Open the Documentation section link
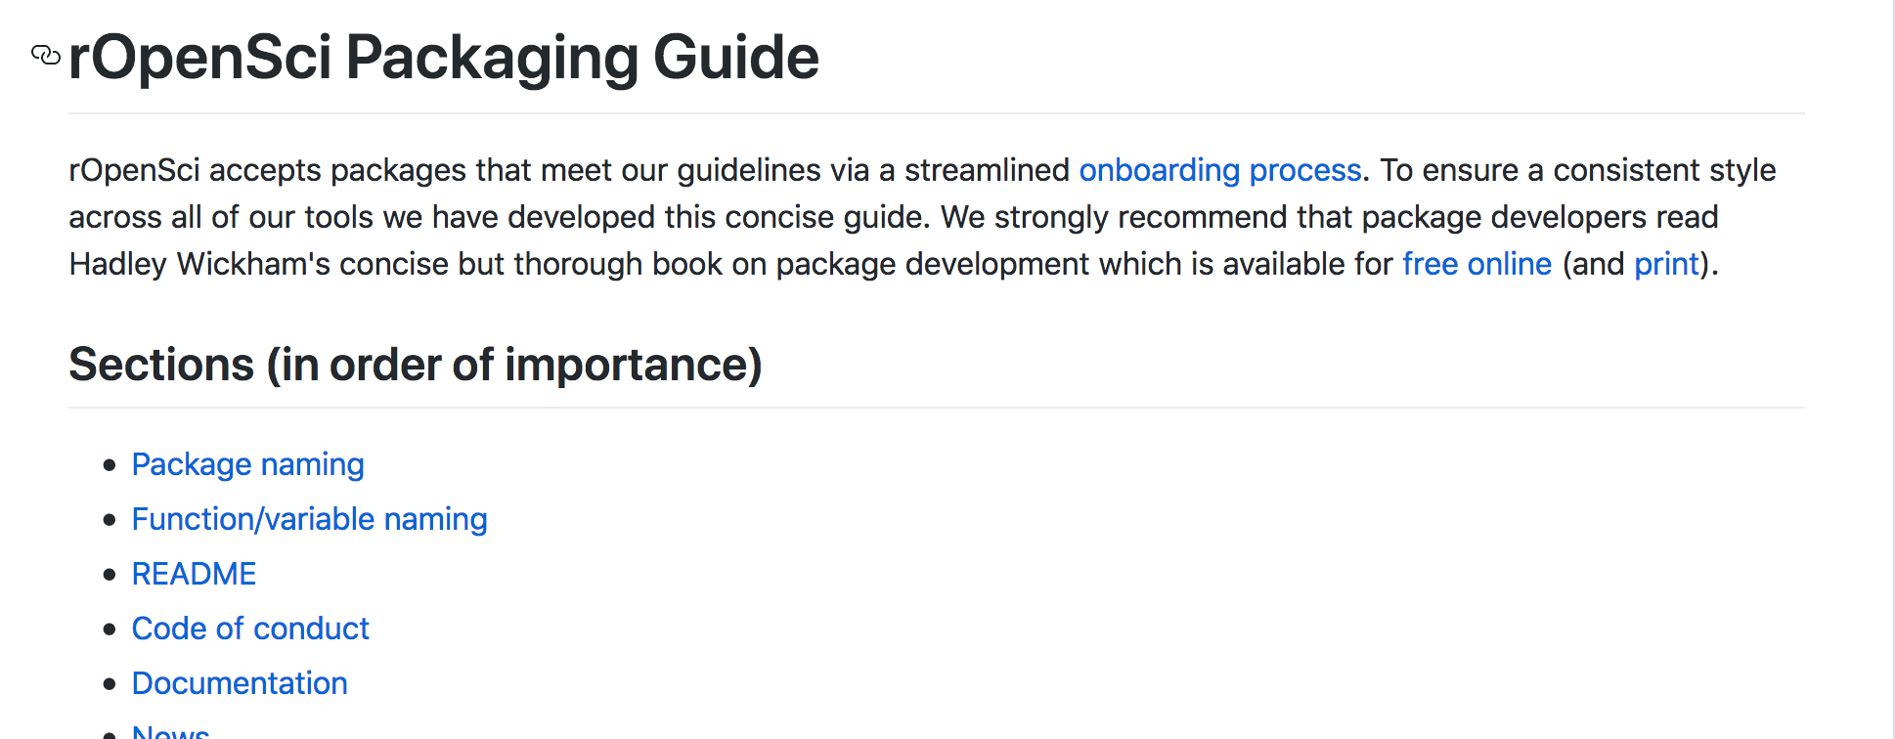Image resolution: width=1895 pixels, height=739 pixels. click(x=241, y=683)
